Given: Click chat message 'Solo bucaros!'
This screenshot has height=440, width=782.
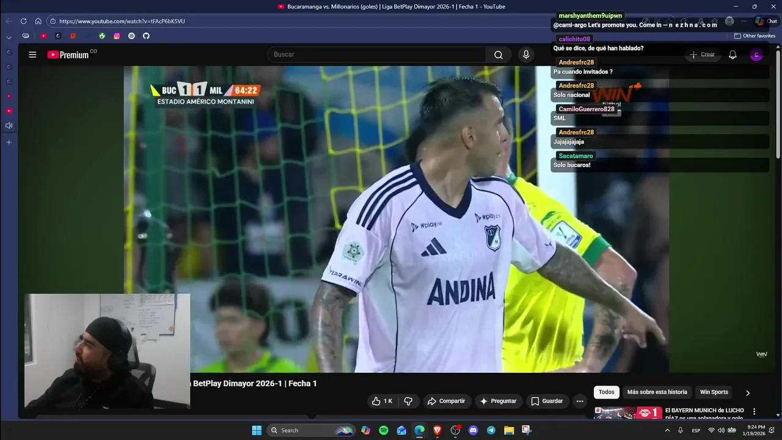Looking at the screenshot, I should point(572,165).
